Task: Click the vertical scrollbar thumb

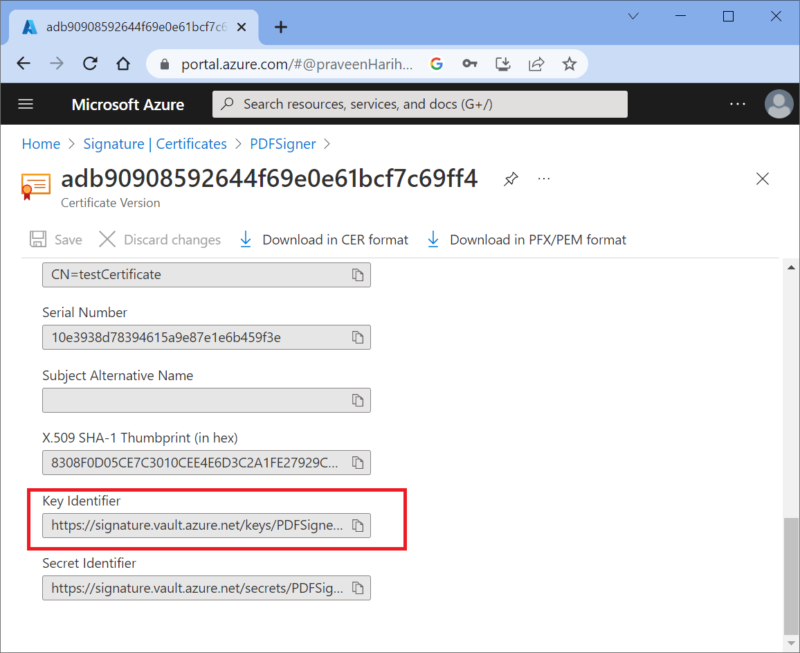Action: click(x=791, y=576)
